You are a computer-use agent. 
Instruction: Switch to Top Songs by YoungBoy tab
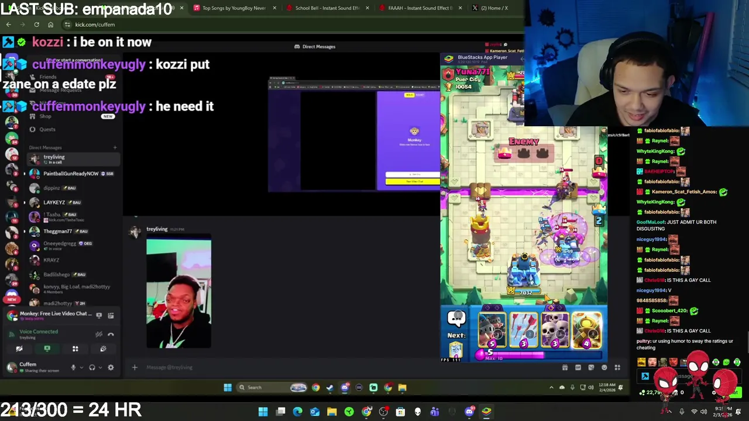tap(233, 8)
